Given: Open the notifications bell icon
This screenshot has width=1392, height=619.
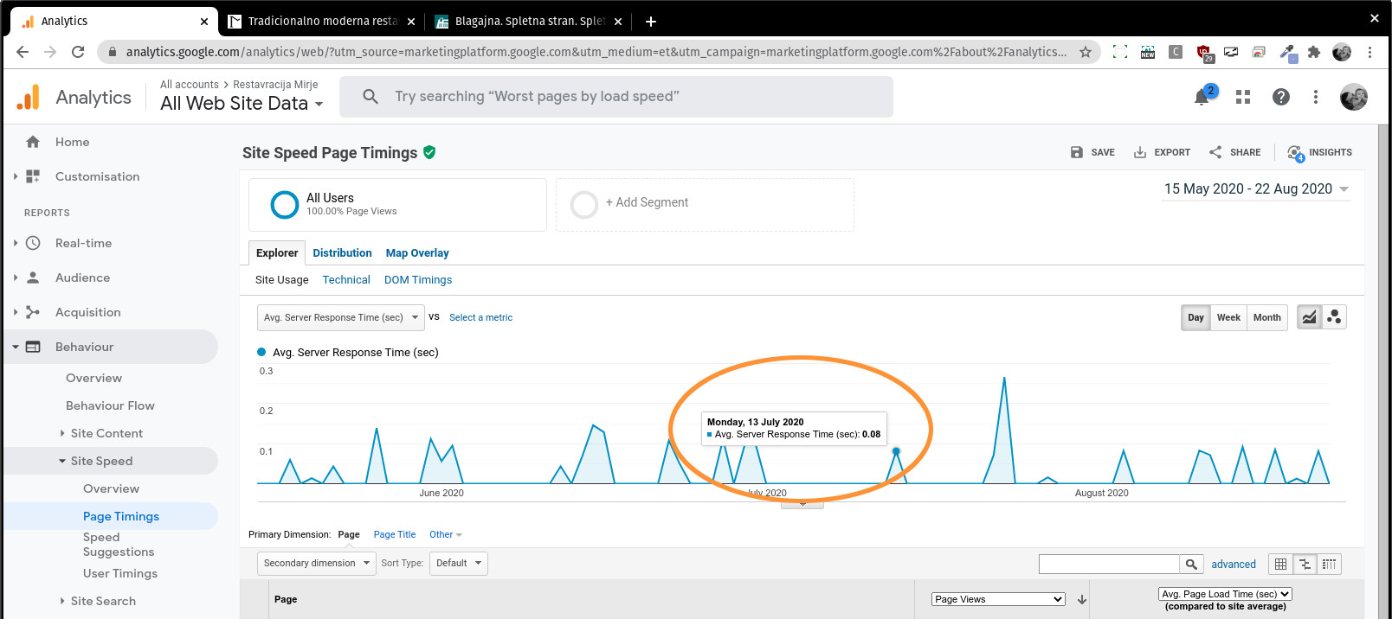Looking at the screenshot, I should tap(1202, 97).
